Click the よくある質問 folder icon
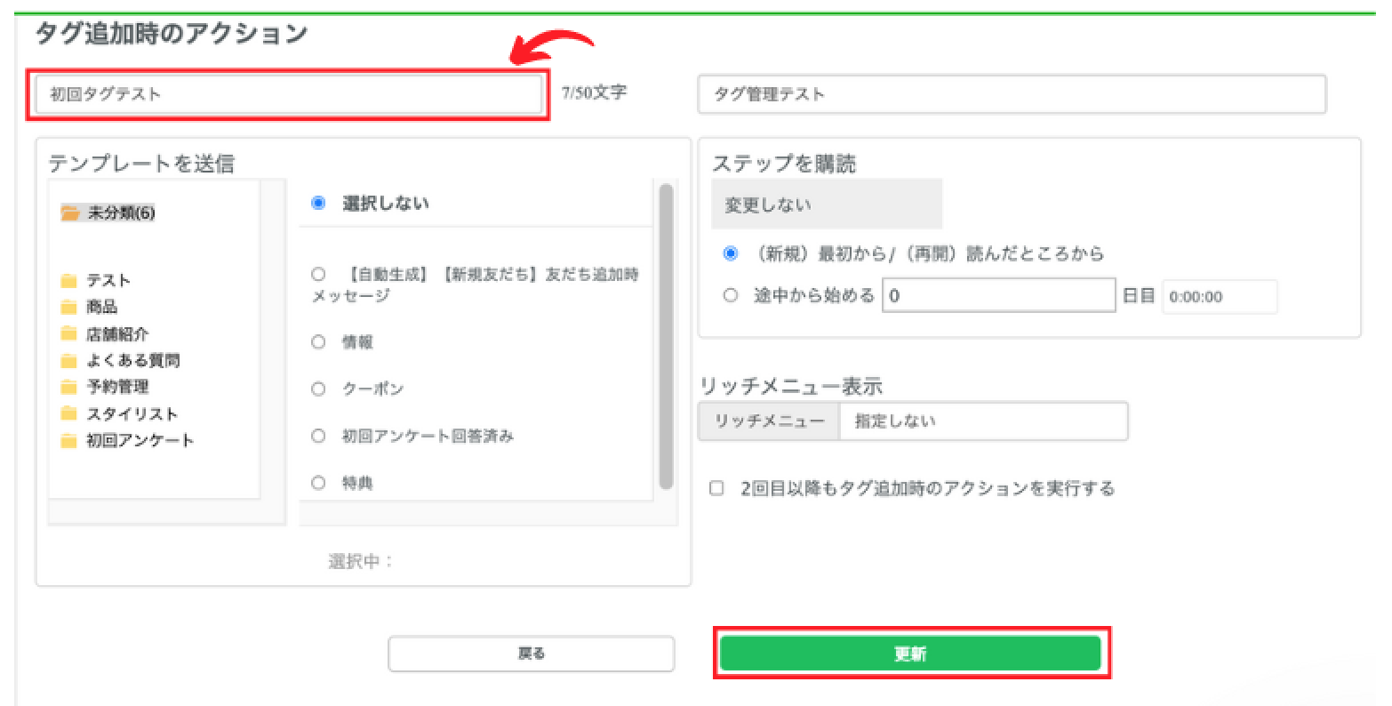 click(69, 361)
